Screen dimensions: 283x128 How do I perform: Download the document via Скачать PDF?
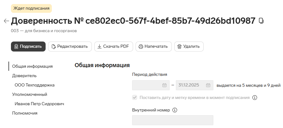click(x=113, y=47)
